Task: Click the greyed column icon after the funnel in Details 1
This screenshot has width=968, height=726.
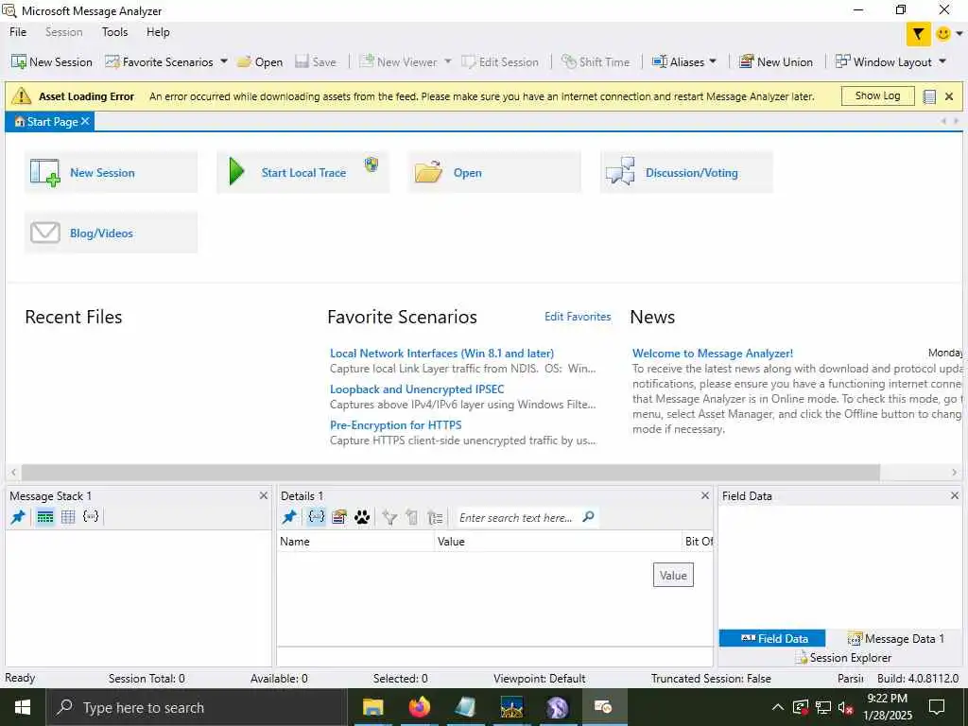Action: pyautogui.click(x=412, y=517)
